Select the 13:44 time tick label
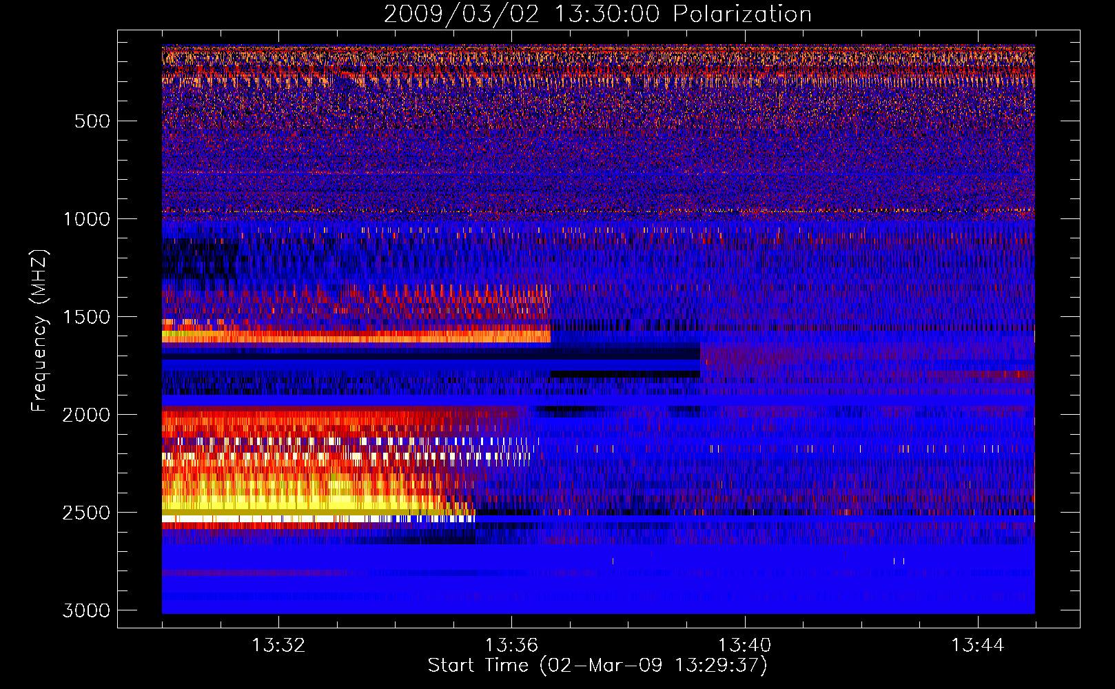1115x689 pixels. point(978,646)
